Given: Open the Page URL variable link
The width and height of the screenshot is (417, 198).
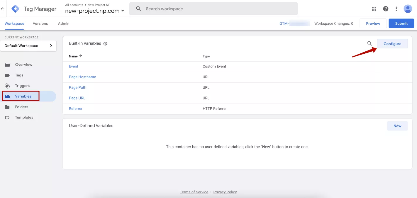Looking at the screenshot, I should (77, 98).
